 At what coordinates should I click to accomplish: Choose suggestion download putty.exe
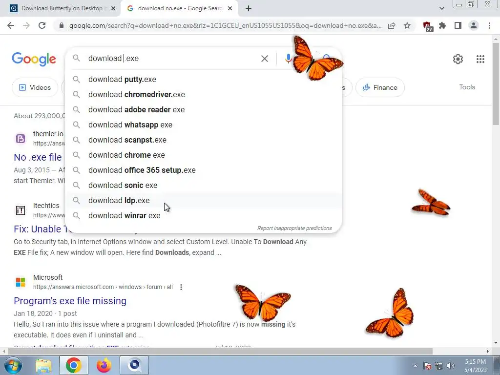203,80
